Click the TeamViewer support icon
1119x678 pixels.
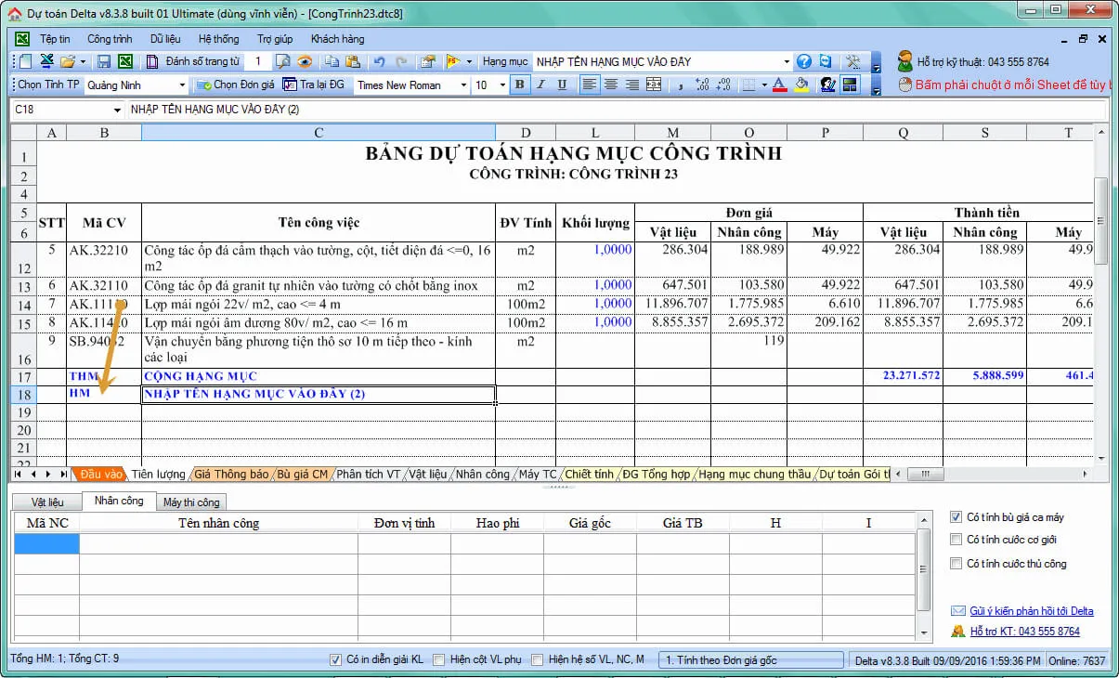click(x=826, y=61)
